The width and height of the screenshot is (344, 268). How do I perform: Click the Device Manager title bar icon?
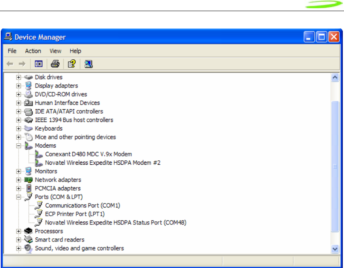(x=8, y=37)
